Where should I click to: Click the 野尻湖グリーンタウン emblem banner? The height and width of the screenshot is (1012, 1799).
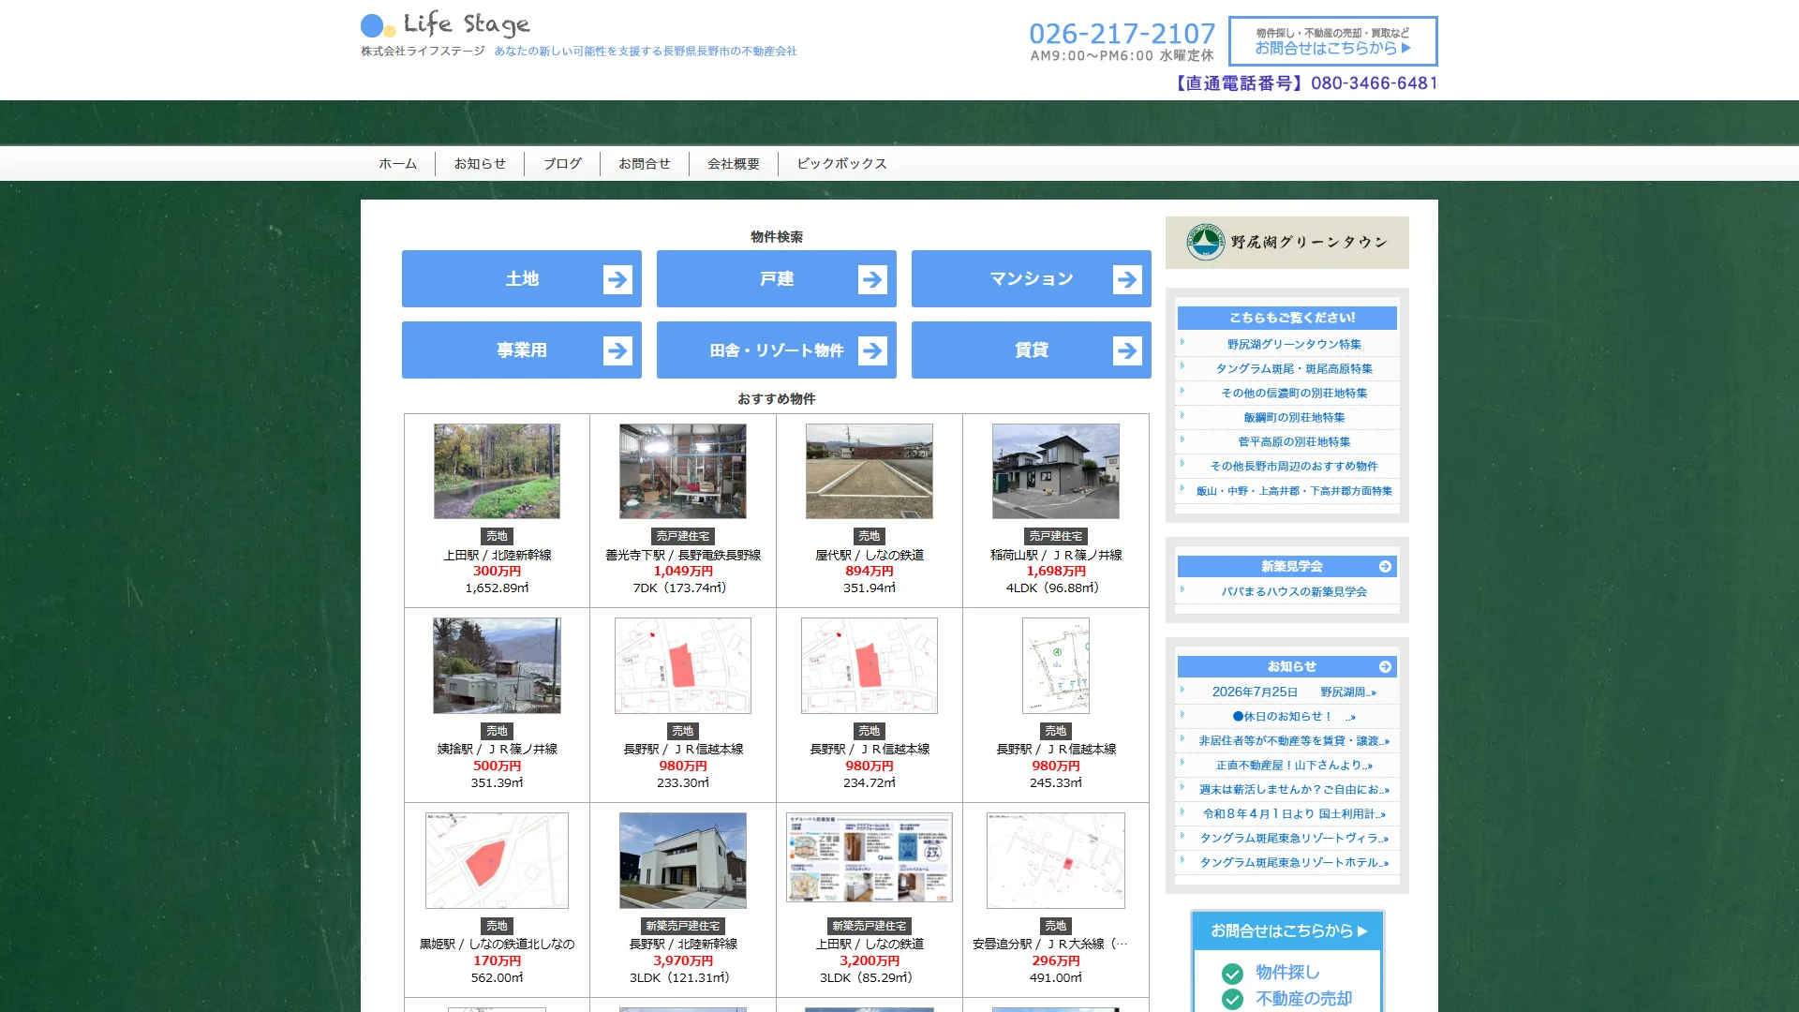(x=1287, y=243)
